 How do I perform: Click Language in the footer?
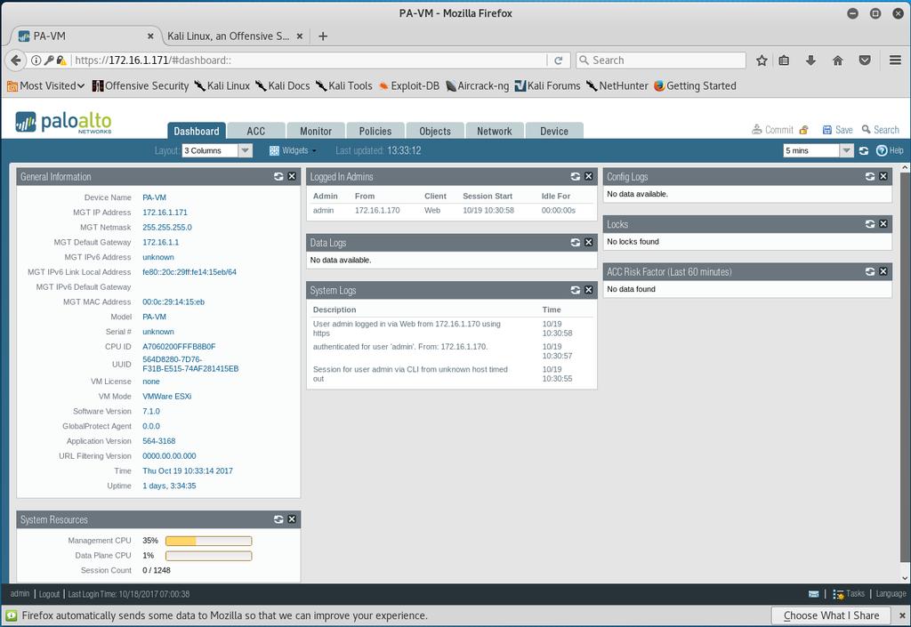(891, 594)
